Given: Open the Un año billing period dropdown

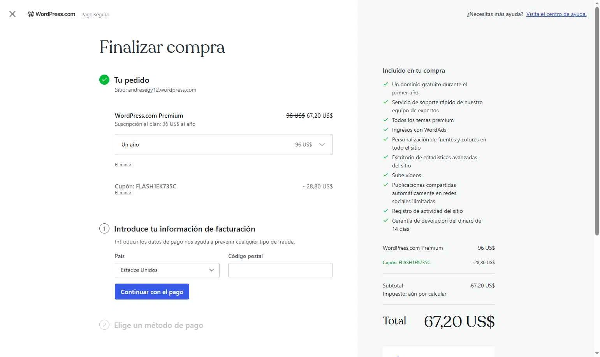Looking at the screenshot, I should click(223, 145).
